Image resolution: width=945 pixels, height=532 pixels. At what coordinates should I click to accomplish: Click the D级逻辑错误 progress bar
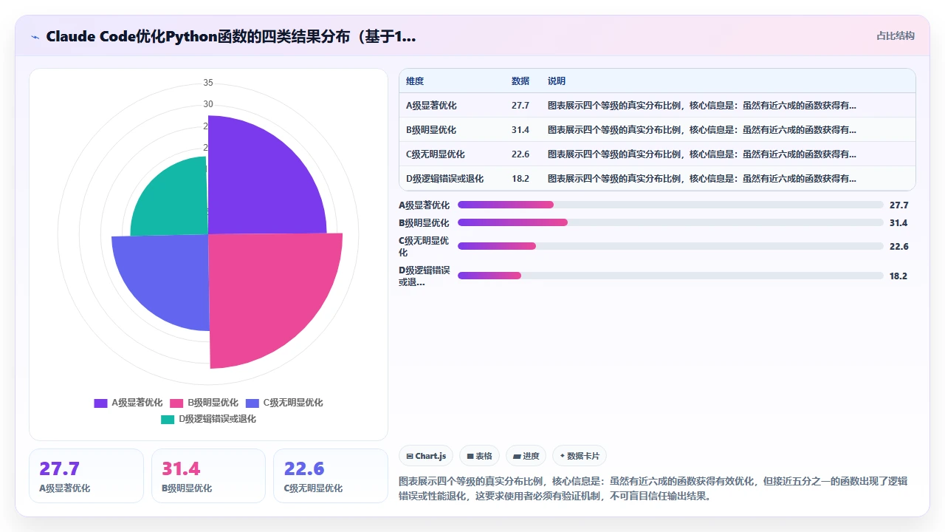tap(670, 276)
